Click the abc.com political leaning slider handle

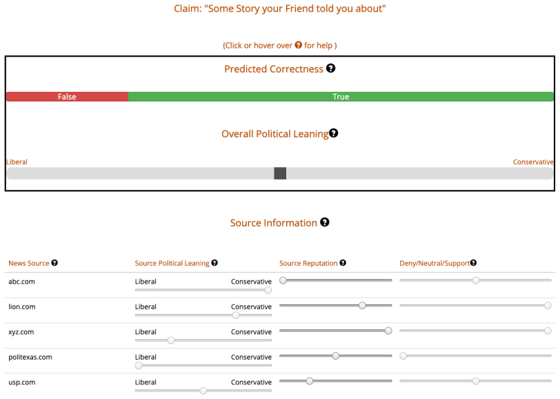(268, 290)
